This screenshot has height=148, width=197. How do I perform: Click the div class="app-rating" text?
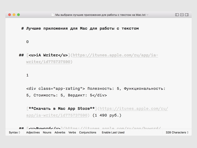[x=55, y=89]
